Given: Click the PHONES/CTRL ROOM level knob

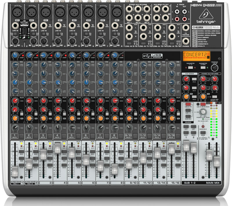Looking at the screenshot, I should tap(203, 112).
